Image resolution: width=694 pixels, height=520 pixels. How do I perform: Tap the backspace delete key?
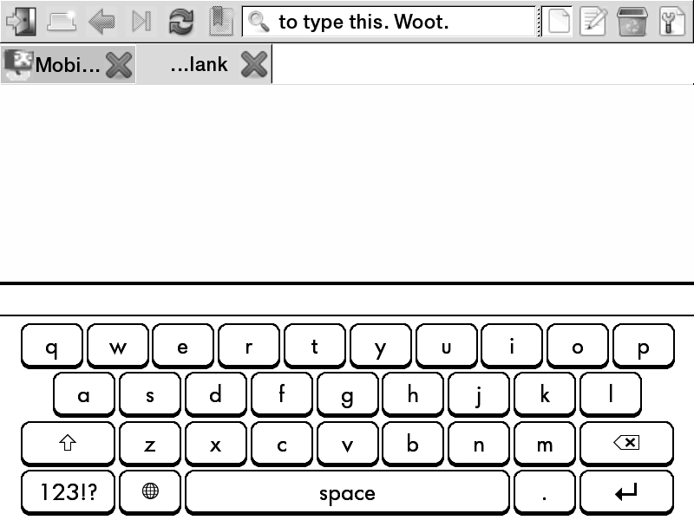[626, 444]
